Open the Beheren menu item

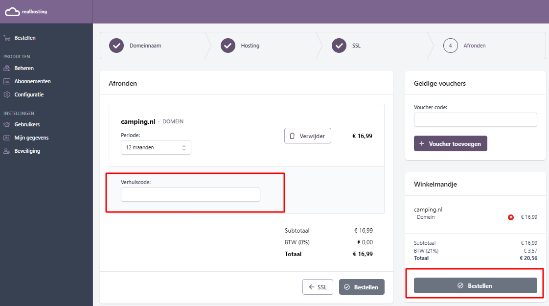click(24, 68)
